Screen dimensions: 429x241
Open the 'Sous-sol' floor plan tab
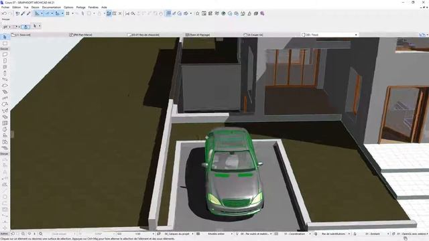pyautogui.click(x=21, y=35)
